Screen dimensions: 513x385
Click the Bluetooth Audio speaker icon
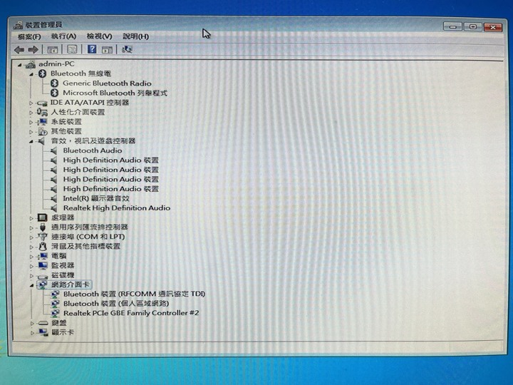[54, 150]
